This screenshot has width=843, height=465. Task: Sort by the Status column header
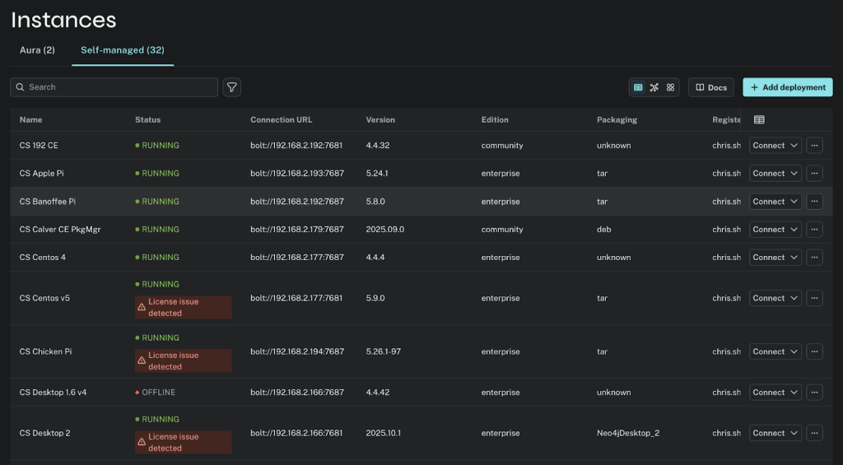coord(148,120)
